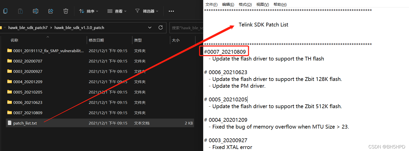Sort by the 修改日期 column header
Image resolution: width=409 pixels, height=151 pixels.
(96, 40)
